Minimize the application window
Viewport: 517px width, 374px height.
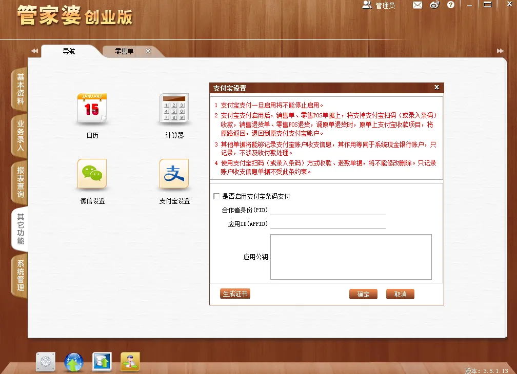coord(470,5)
